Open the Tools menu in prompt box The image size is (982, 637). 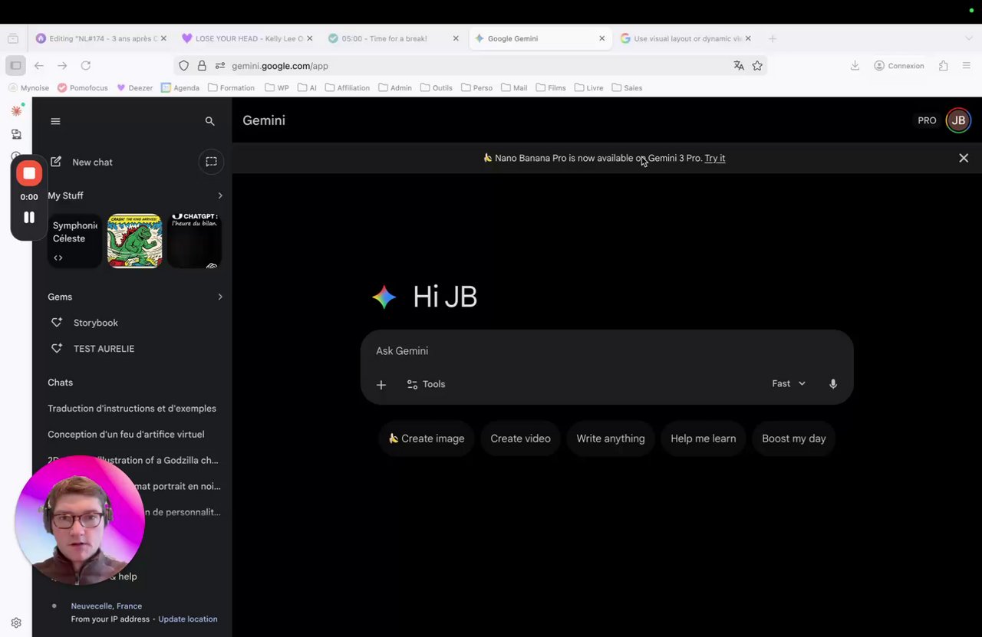[x=426, y=384]
